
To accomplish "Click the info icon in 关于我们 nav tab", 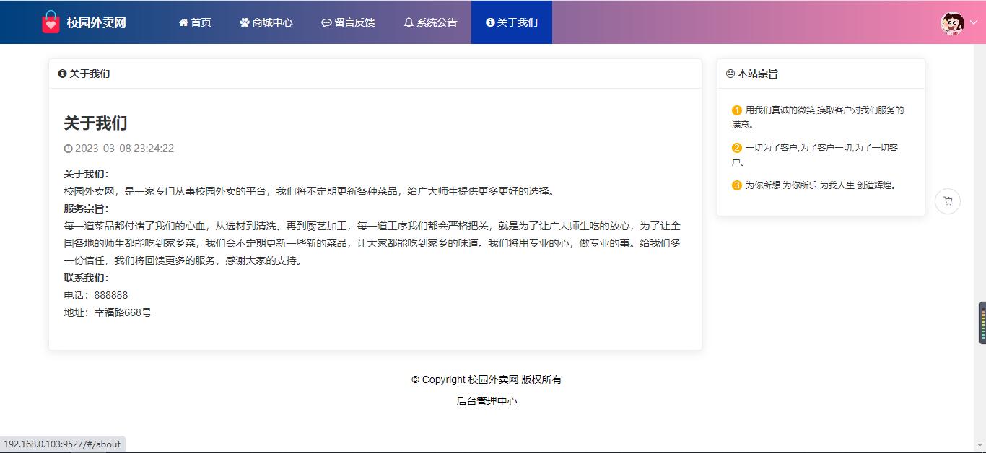I will 490,22.
